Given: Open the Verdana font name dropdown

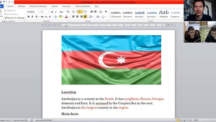Looking at the screenshot, I should [x=40, y=12].
